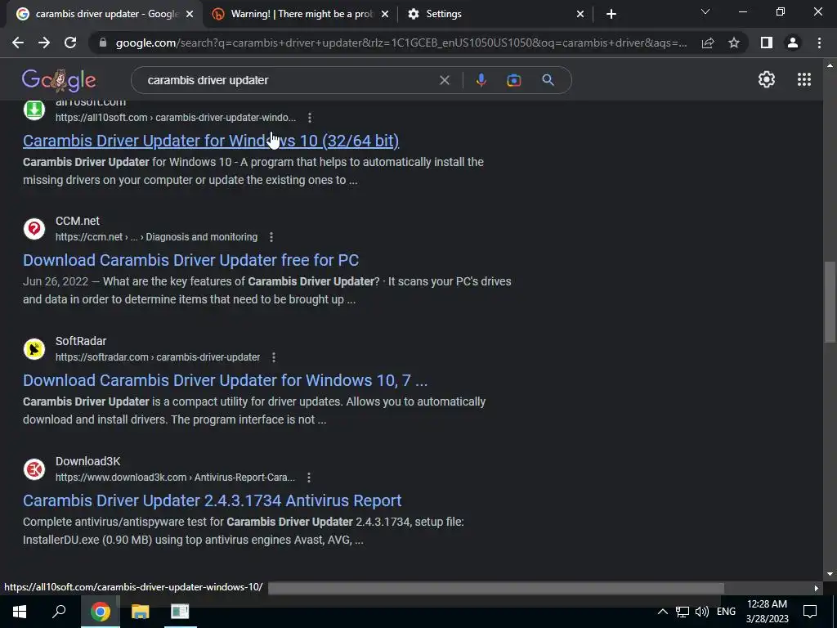The image size is (837, 628).
Task: Click the Download3K site name
Action: click(x=87, y=461)
